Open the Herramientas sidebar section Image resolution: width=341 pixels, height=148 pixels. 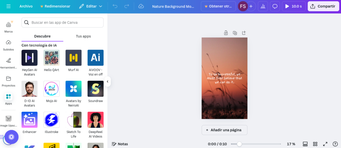[x=8, y=63]
